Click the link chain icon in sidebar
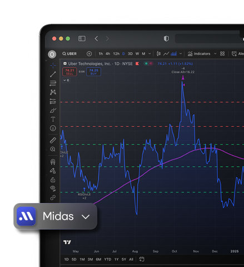Viewport: 244px width, 267px height. tap(53, 197)
